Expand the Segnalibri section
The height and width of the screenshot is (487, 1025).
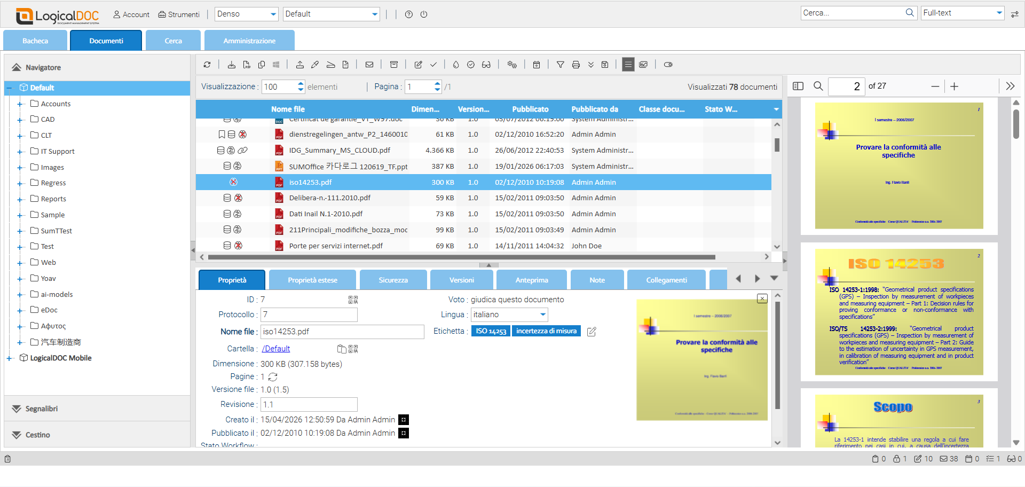(97, 409)
